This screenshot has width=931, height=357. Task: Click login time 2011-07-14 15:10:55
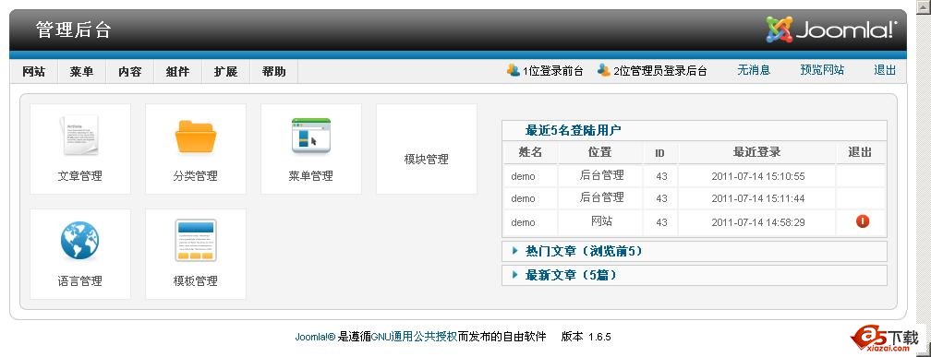pyautogui.click(x=758, y=176)
